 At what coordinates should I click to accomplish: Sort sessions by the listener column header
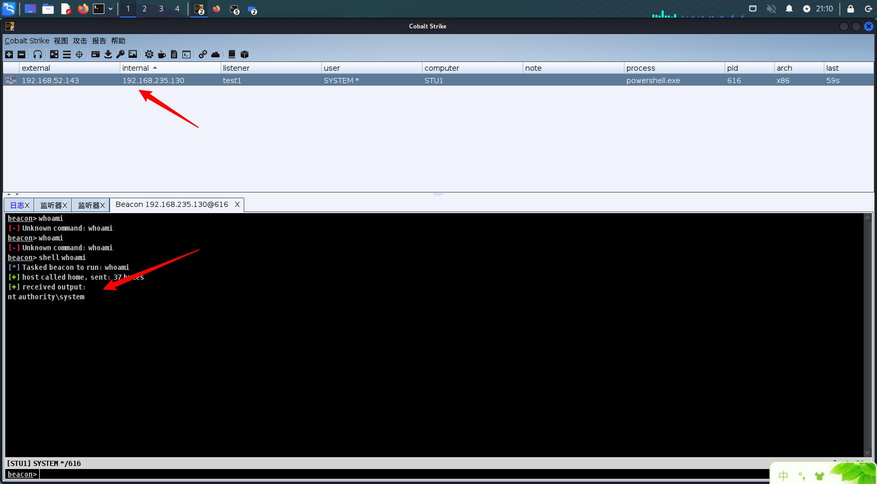[271, 68]
